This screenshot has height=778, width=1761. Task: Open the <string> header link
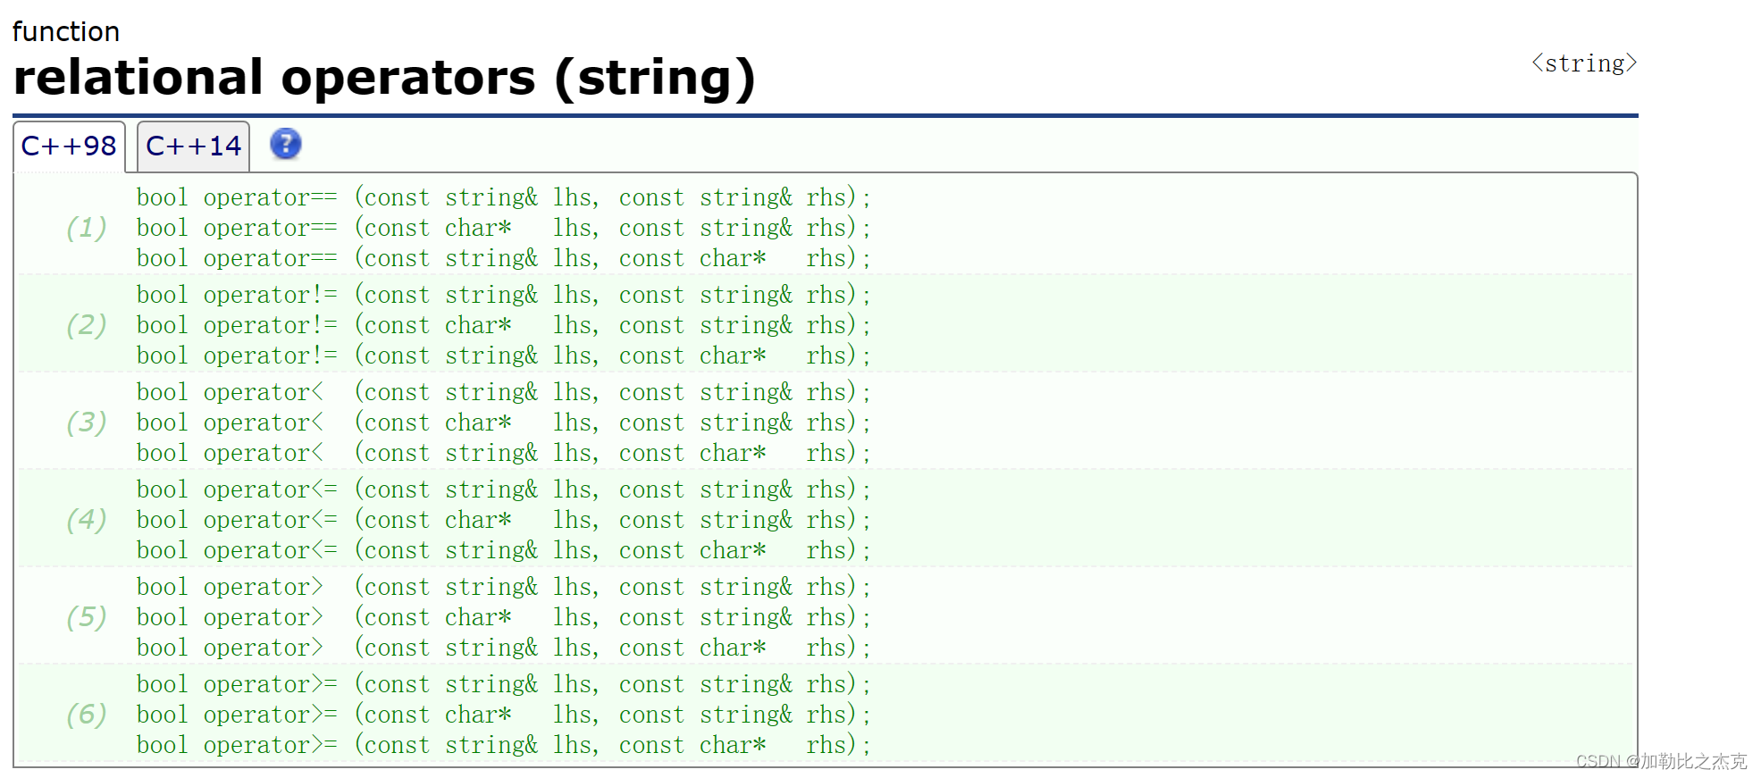click(1584, 63)
